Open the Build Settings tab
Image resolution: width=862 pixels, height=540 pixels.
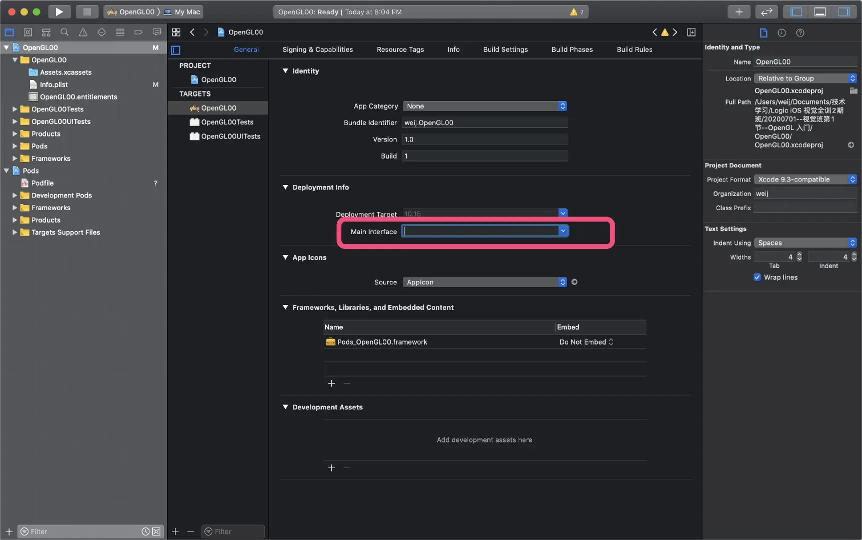[505, 49]
